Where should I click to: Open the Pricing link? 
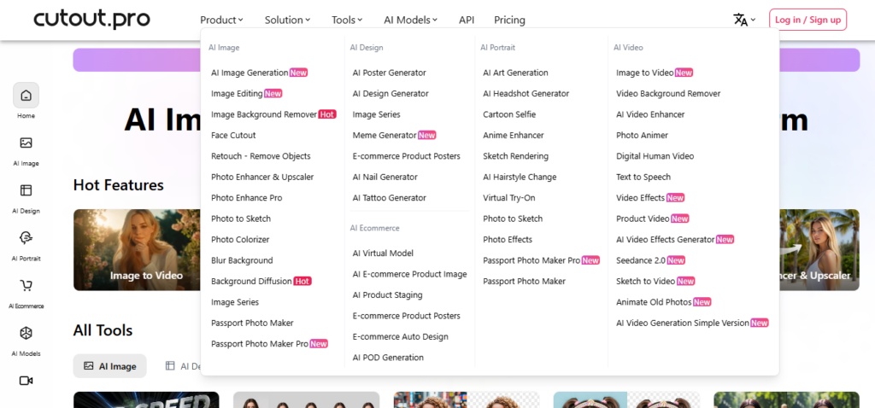coord(509,20)
